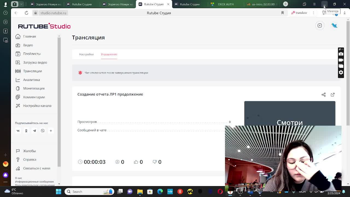Viewport: 350px width, 197px height.
Task: Open the Windows Start menu
Action: (x=59, y=192)
